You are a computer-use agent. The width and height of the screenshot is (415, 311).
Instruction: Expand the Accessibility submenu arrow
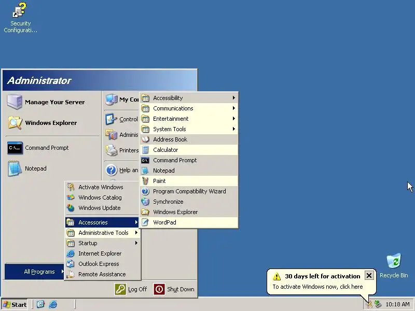(234, 98)
